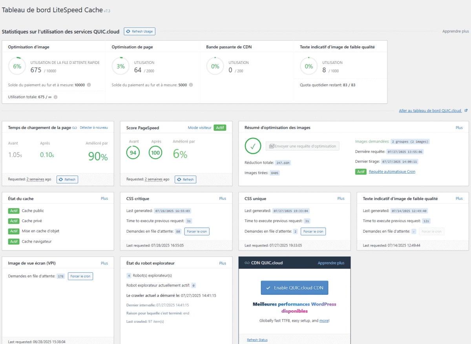Toggle the Actif badge next to Mode visiteur
Image resolution: width=471 pixels, height=344 pixels.
tap(221, 128)
